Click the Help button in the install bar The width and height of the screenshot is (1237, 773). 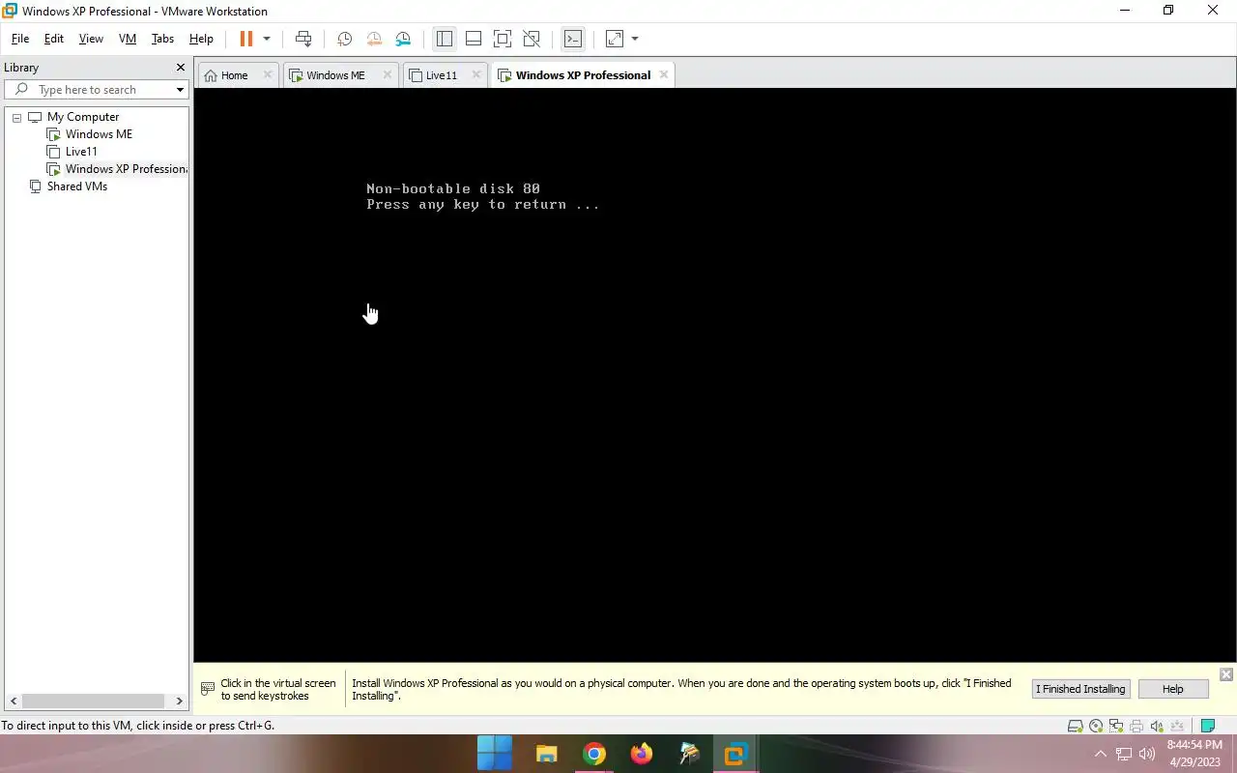coord(1172,689)
